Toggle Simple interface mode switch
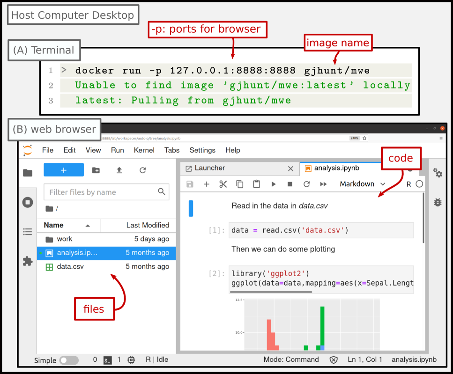This screenshot has width=453, height=374. pos(69,360)
